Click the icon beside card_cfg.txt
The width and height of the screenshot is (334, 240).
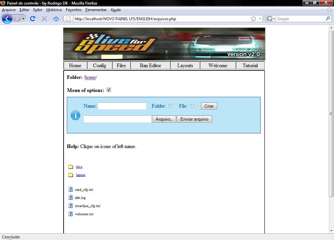pyautogui.click(x=70, y=189)
